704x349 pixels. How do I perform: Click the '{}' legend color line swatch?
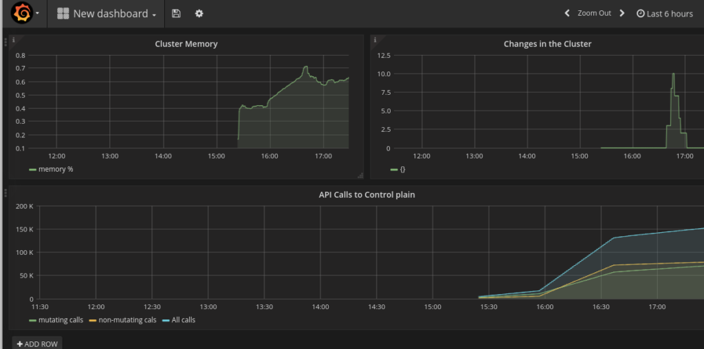click(393, 169)
